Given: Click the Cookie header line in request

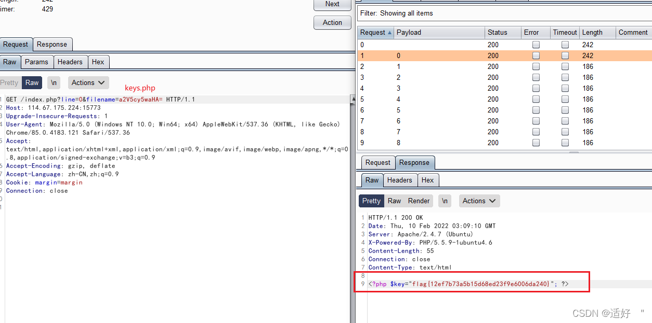Looking at the screenshot, I should [44, 182].
